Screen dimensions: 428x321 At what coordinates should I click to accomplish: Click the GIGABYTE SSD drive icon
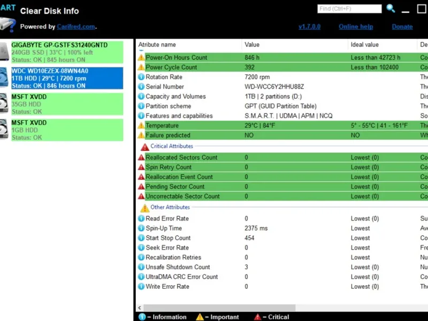tap(4, 52)
